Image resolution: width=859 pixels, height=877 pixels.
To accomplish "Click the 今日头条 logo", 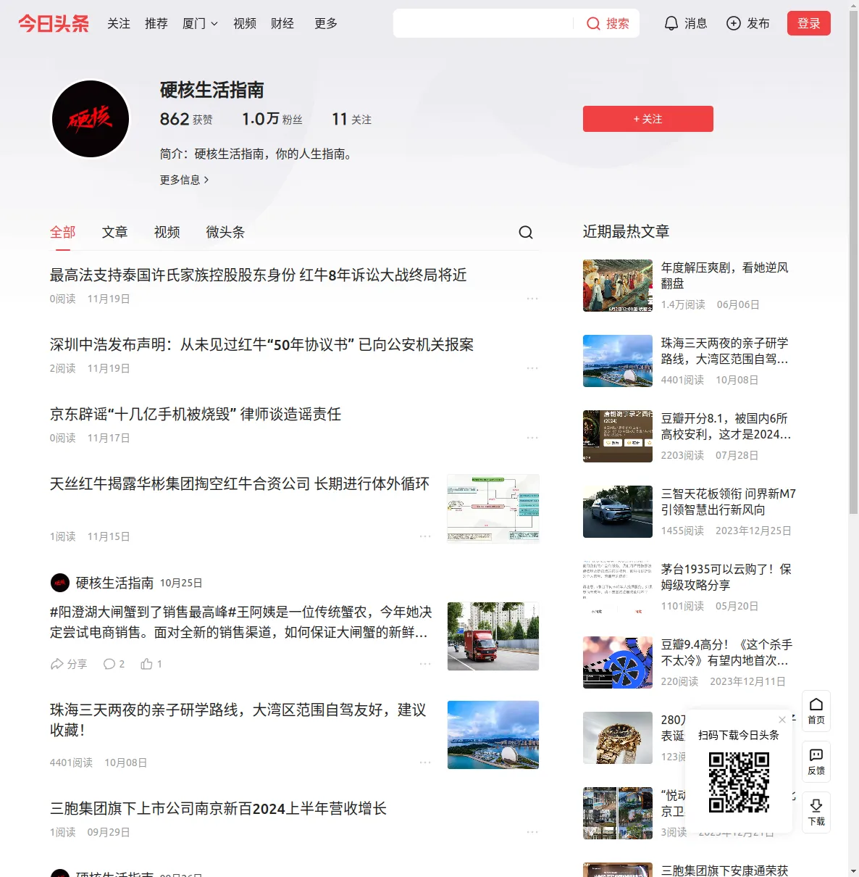I will (54, 23).
